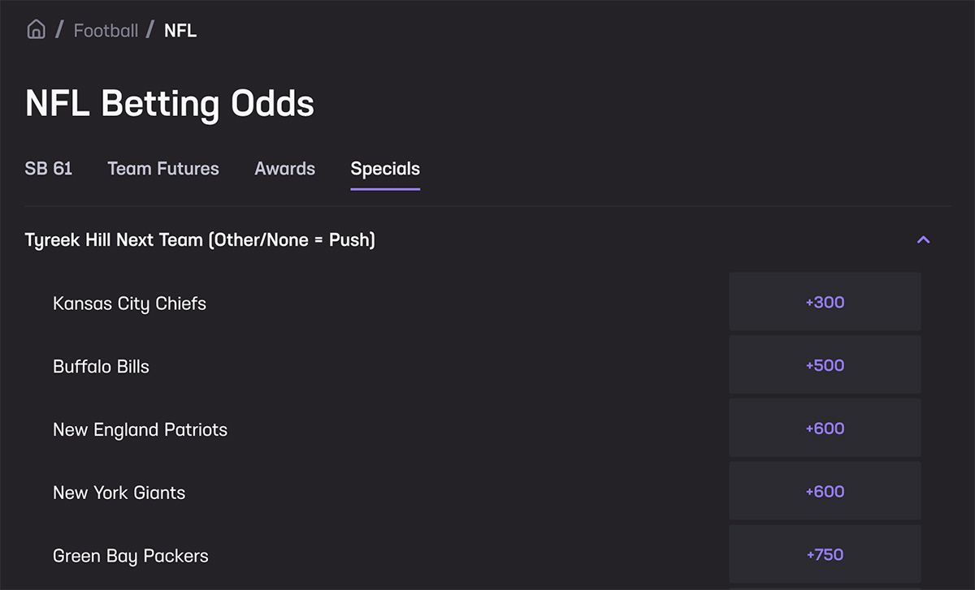
Task: Select the New York Giants +600 odds
Action: click(825, 491)
